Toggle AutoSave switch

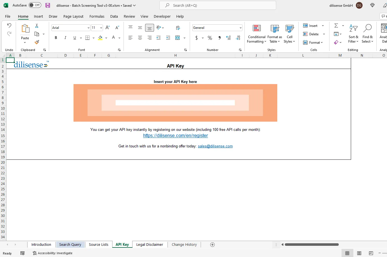pos(35,5)
